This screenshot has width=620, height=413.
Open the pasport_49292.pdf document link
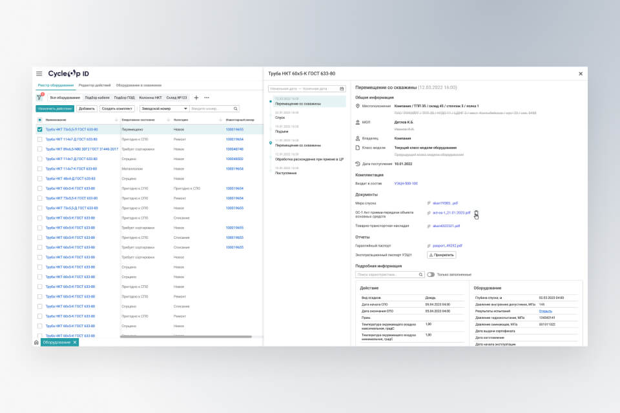[x=447, y=245]
